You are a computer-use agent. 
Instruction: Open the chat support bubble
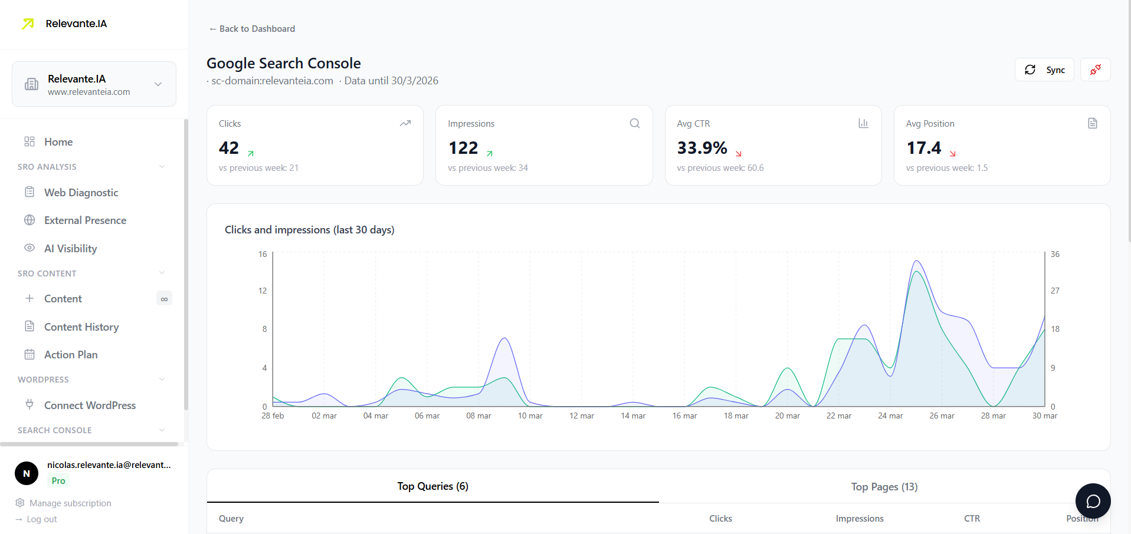(1093, 500)
